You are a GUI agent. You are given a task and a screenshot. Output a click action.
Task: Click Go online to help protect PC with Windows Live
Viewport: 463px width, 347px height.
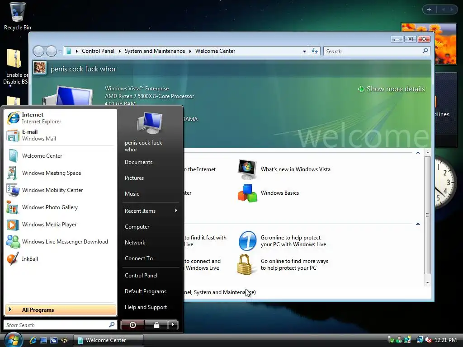click(282, 241)
